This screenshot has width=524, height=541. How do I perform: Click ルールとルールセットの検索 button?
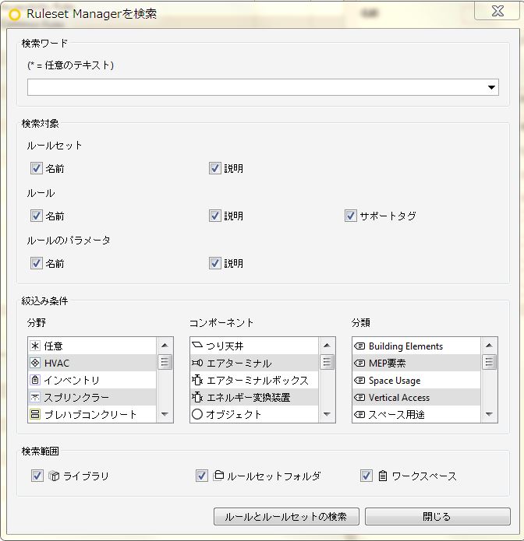(x=286, y=517)
